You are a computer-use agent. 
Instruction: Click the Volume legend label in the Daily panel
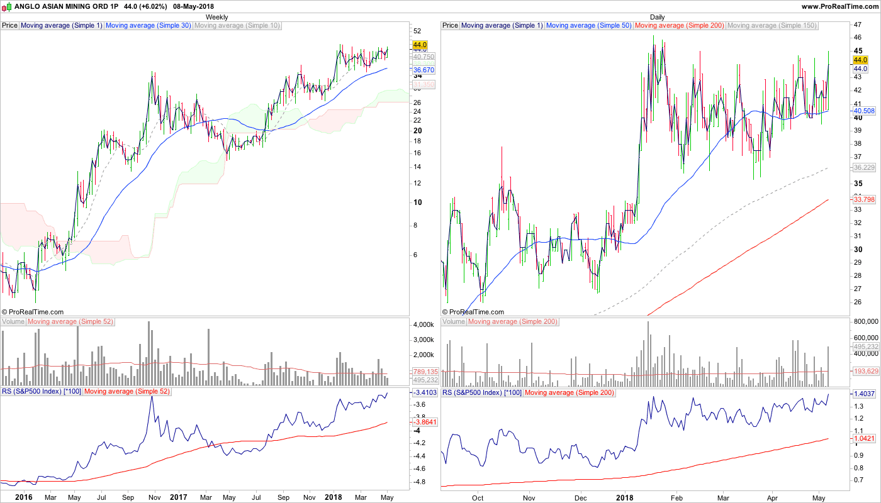454,322
